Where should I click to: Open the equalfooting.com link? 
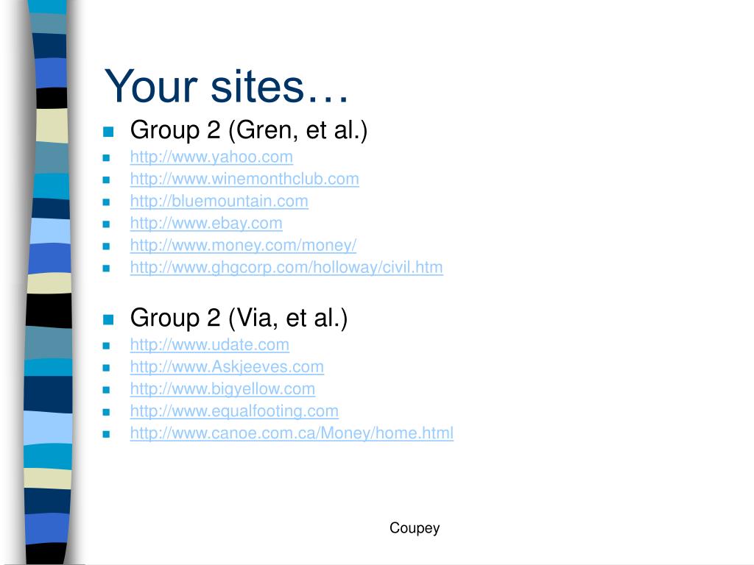[233, 411]
